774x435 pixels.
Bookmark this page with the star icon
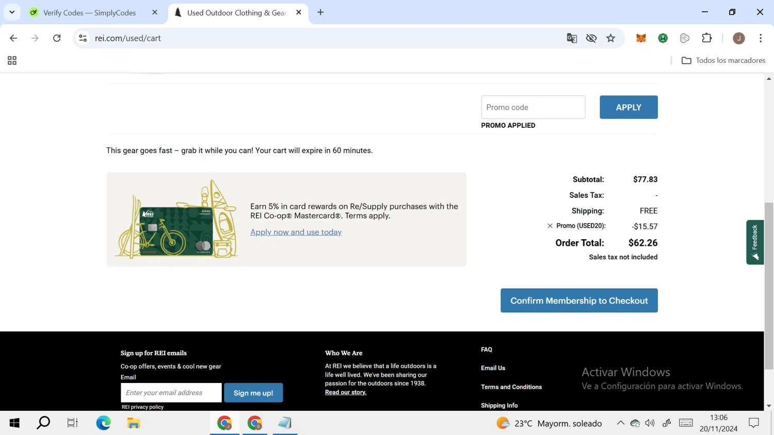(x=611, y=38)
